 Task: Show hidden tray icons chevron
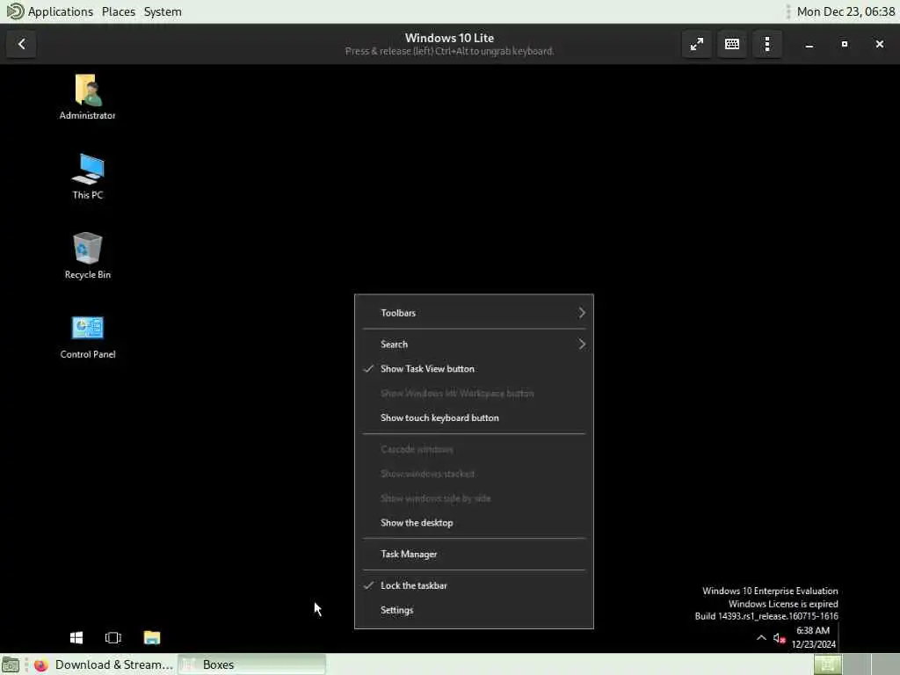(761, 638)
